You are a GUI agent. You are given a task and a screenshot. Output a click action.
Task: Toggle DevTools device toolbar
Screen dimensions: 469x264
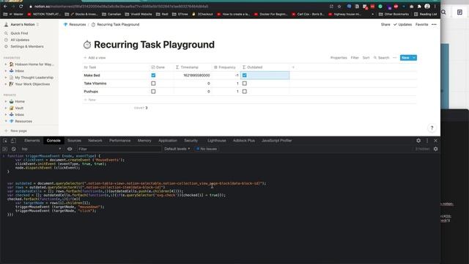(13, 141)
